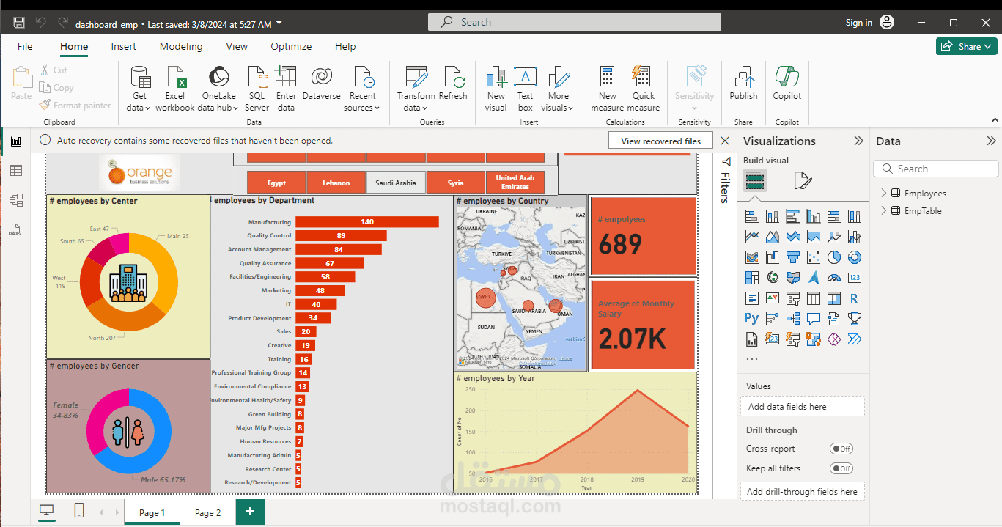The width and height of the screenshot is (1002, 527).
Task: Select the United Arab Emirates slicer tile
Action: 515,183
